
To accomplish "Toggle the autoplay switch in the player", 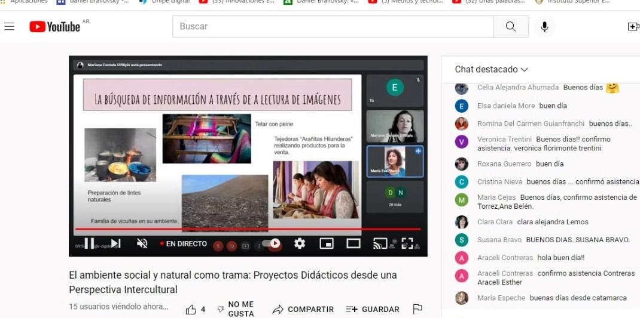I will pyautogui.click(x=271, y=243).
